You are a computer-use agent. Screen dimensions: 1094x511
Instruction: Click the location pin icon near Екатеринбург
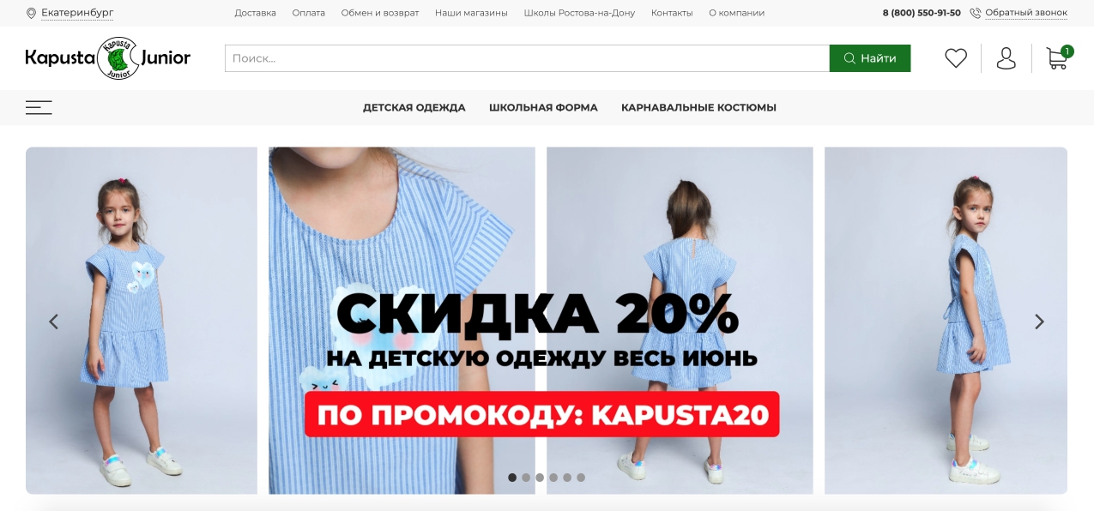coord(31,13)
